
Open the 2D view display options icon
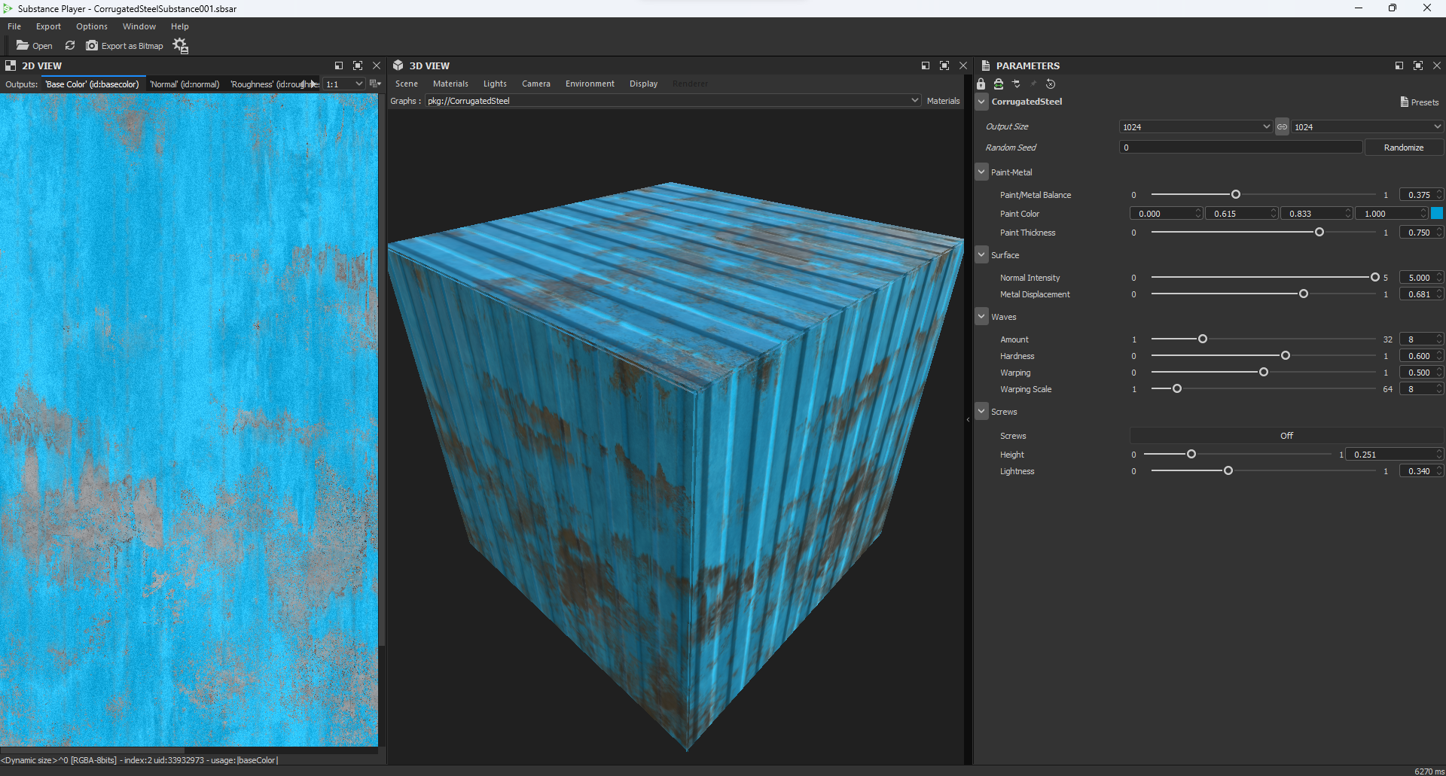[374, 84]
